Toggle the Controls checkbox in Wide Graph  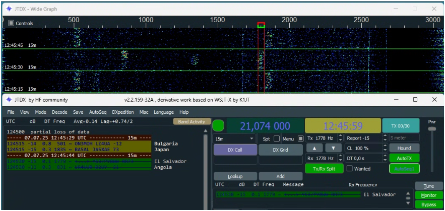(11, 23)
